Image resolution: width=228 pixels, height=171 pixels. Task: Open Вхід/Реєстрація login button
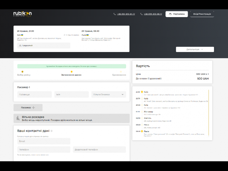point(202,14)
